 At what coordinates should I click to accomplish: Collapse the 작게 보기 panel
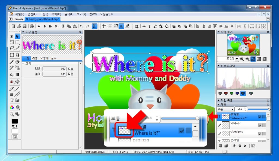coord(219,32)
